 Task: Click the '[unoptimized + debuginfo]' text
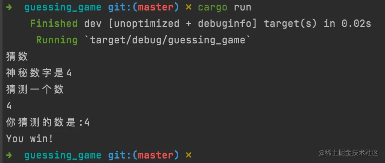(x=183, y=24)
